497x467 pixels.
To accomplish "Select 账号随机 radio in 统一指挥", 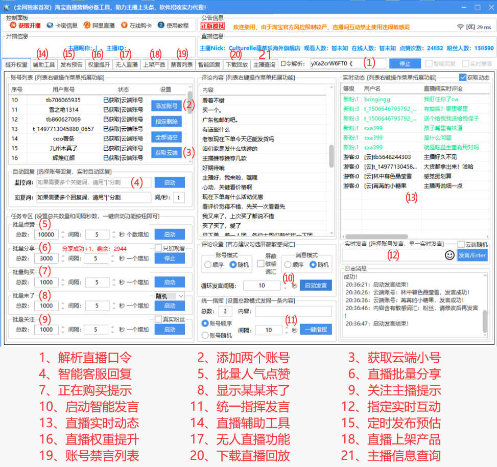I will click(x=205, y=335).
